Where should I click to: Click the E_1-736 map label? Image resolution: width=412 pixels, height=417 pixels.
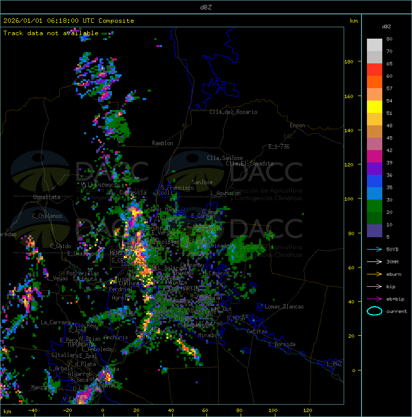[279, 147]
